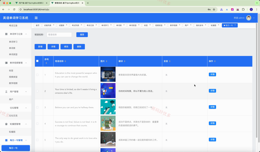This screenshot has height=152, width=260.
Task: Go back with the browser back arrow
Action: [x=3, y=9]
